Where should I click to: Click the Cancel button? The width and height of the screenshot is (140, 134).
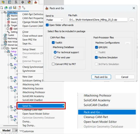(125, 77)
